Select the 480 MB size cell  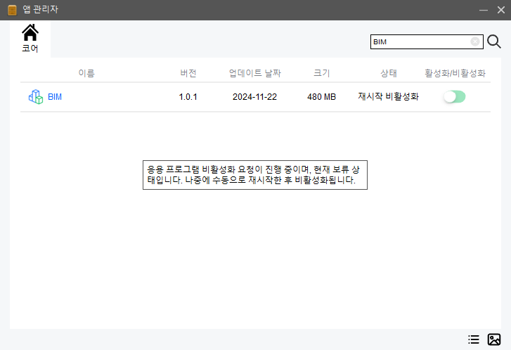[322, 97]
